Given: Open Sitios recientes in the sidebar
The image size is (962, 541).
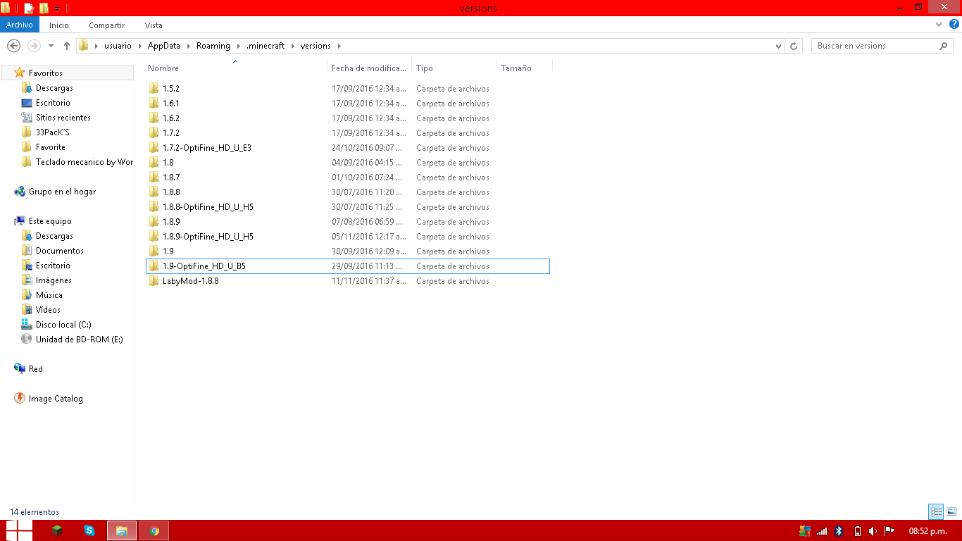Looking at the screenshot, I should coord(63,118).
